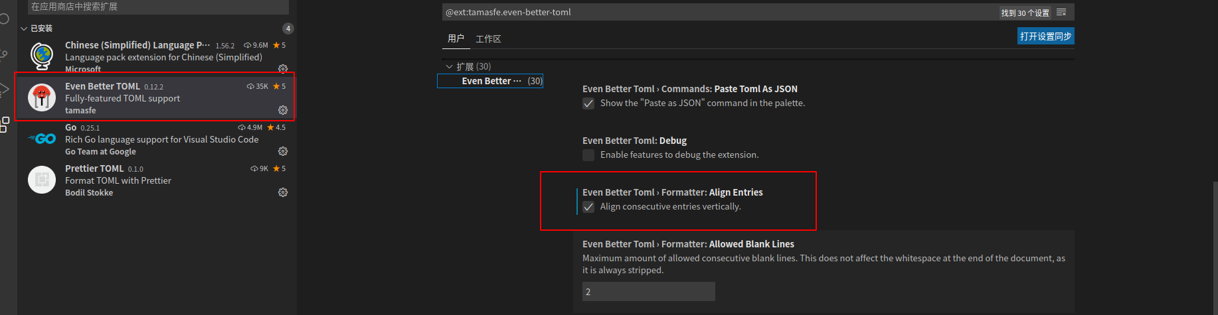Open the Search activity bar icon
This screenshot has width=1218, height=315.
click(4, 19)
